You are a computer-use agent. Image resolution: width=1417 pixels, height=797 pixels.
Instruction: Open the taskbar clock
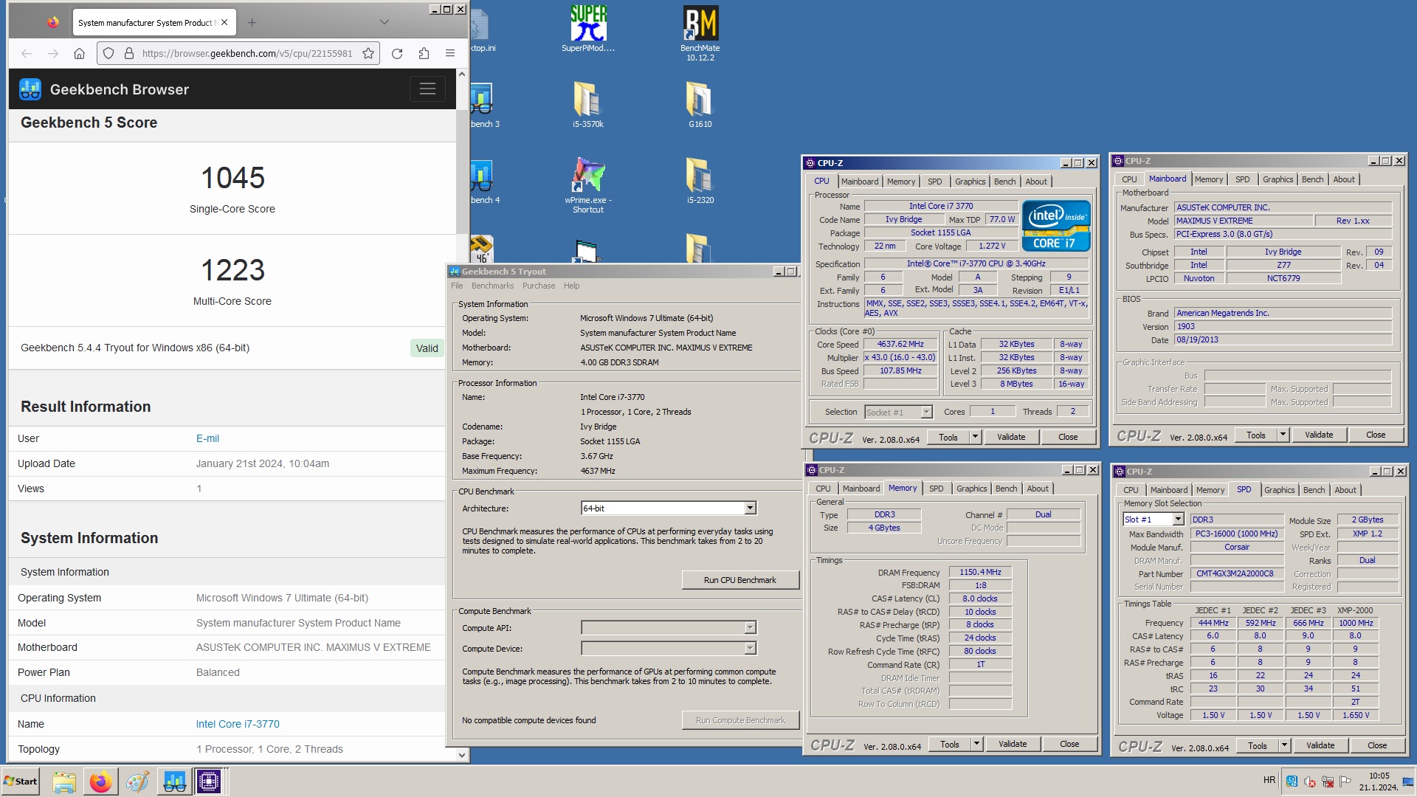(1379, 782)
